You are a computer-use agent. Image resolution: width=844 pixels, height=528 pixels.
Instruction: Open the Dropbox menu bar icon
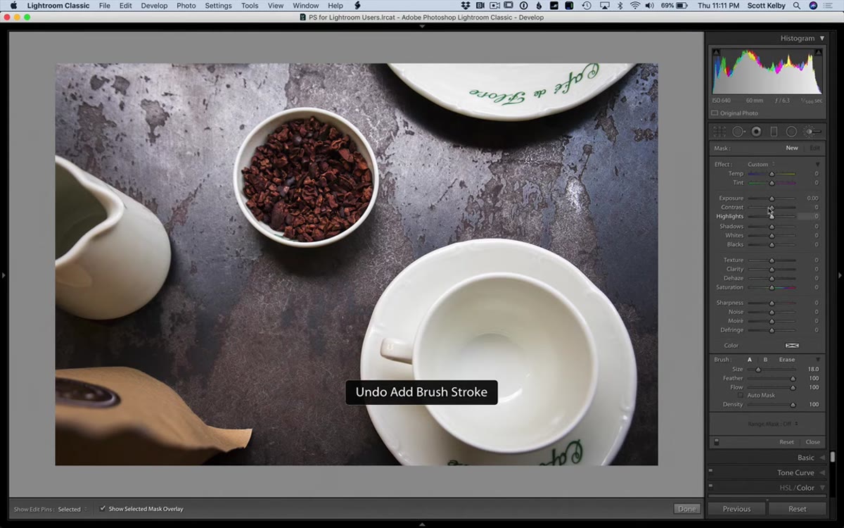466,6
